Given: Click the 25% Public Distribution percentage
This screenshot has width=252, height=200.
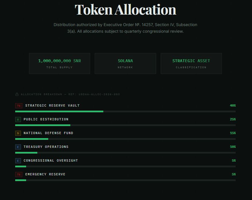Looking at the screenshot, I should click(x=232, y=119).
